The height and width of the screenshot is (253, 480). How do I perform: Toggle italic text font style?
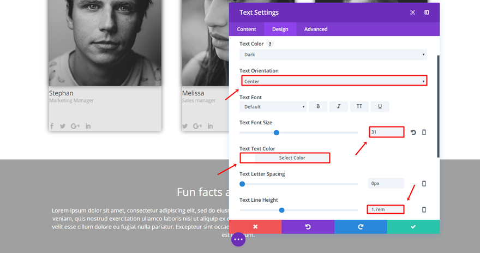click(x=338, y=107)
